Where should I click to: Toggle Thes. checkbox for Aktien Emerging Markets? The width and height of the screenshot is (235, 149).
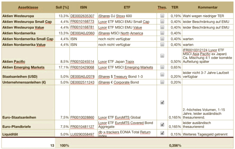(162, 67)
